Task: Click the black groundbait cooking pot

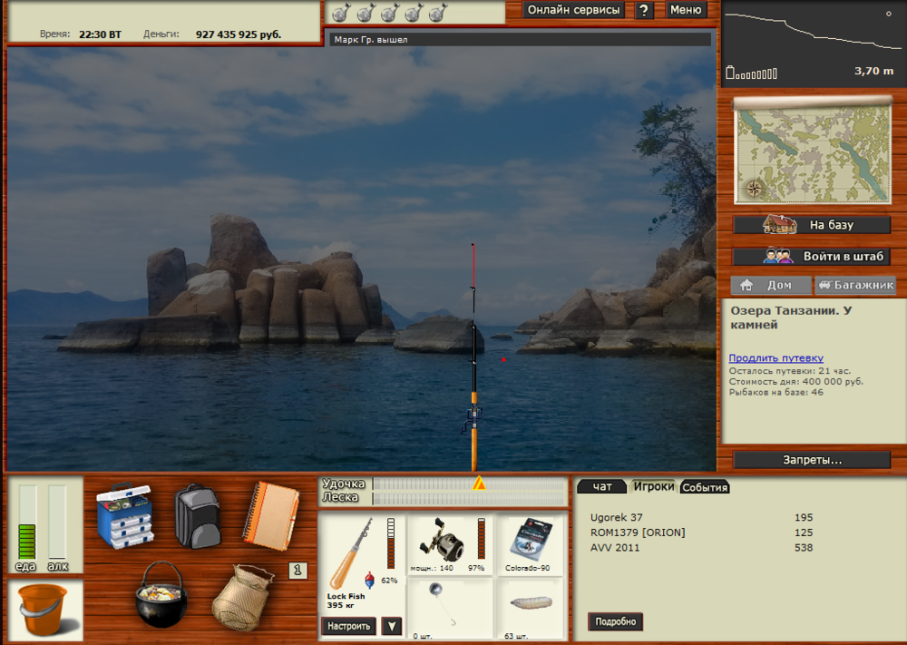Action: (161, 594)
